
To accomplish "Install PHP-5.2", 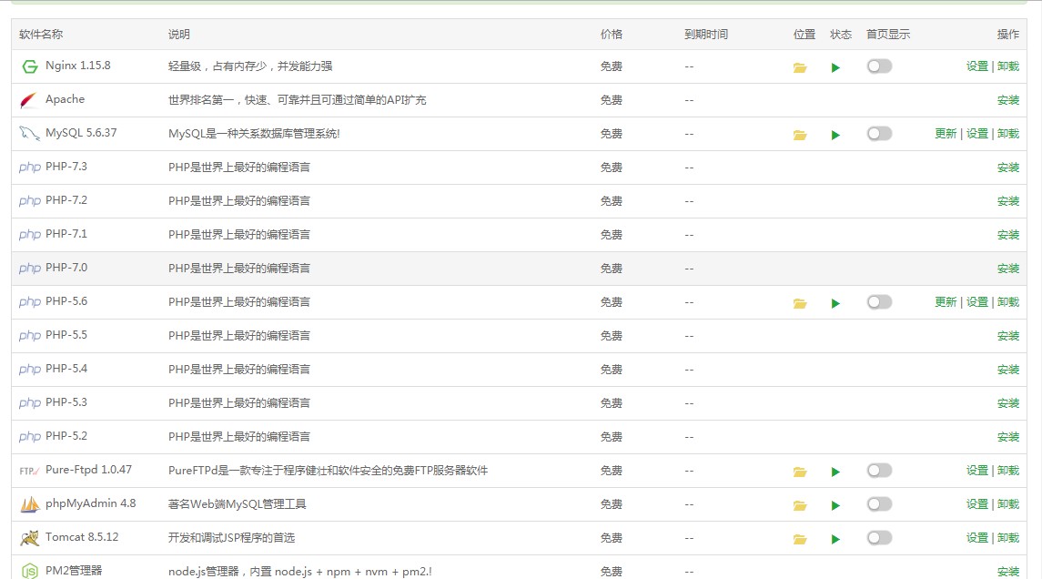I will tap(1008, 437).
